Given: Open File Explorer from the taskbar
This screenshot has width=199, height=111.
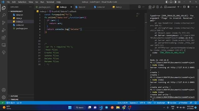Looking at the screenshot, I should click(x=118, y=108).
